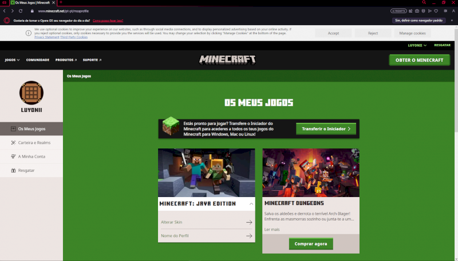This screenshot has width=458, height=261.
Task: Open the Opera GX game controller corner icon
Action: point(4,2)
